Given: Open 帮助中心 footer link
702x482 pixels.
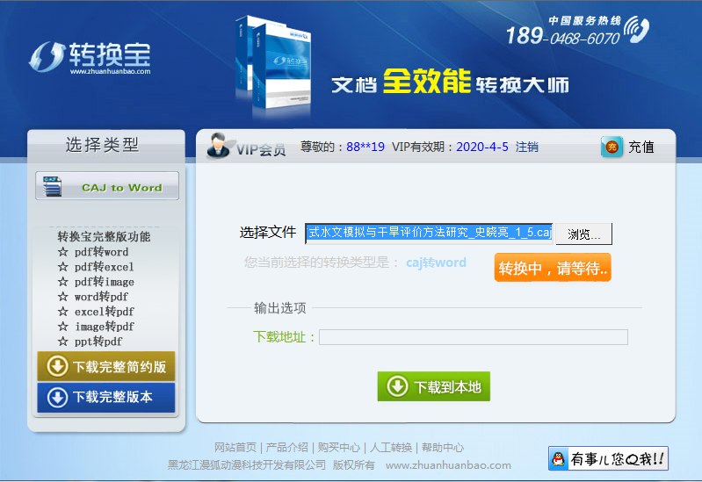Looking at the screenshot, I should pyautogui.click(x=443, y=447).
